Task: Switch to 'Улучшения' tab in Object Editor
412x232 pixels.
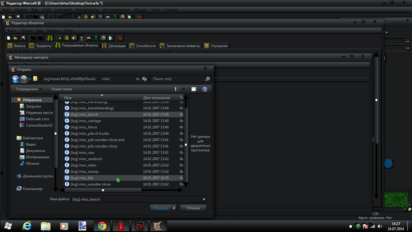Action: [x=216, y=46]
